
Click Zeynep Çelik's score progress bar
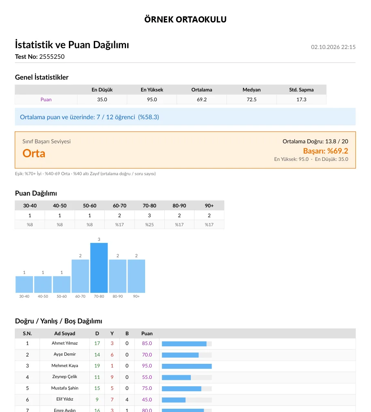[x=187, y=378]
